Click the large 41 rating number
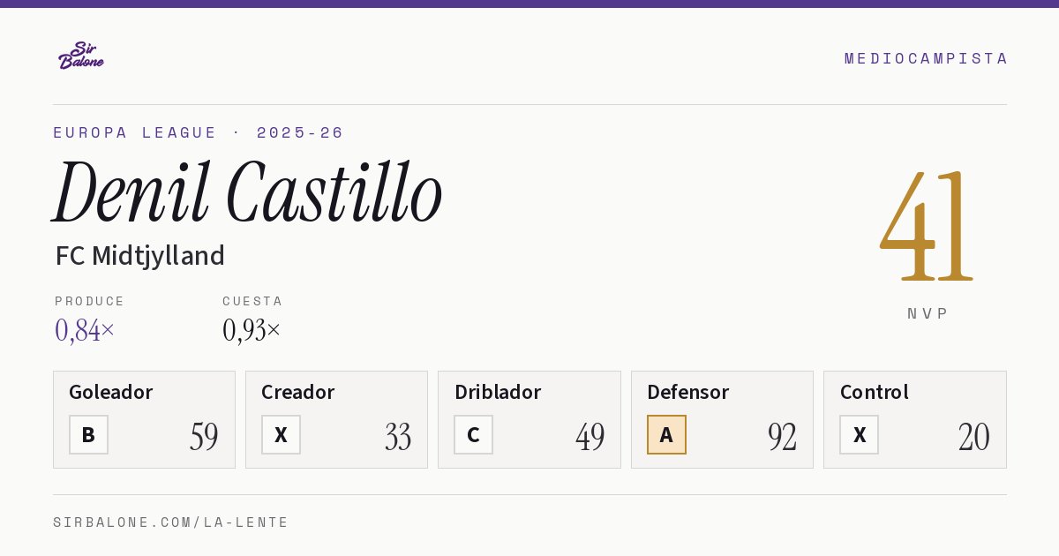The width and height of the screenshot is (1059, 556). click(x=927, y=226)
